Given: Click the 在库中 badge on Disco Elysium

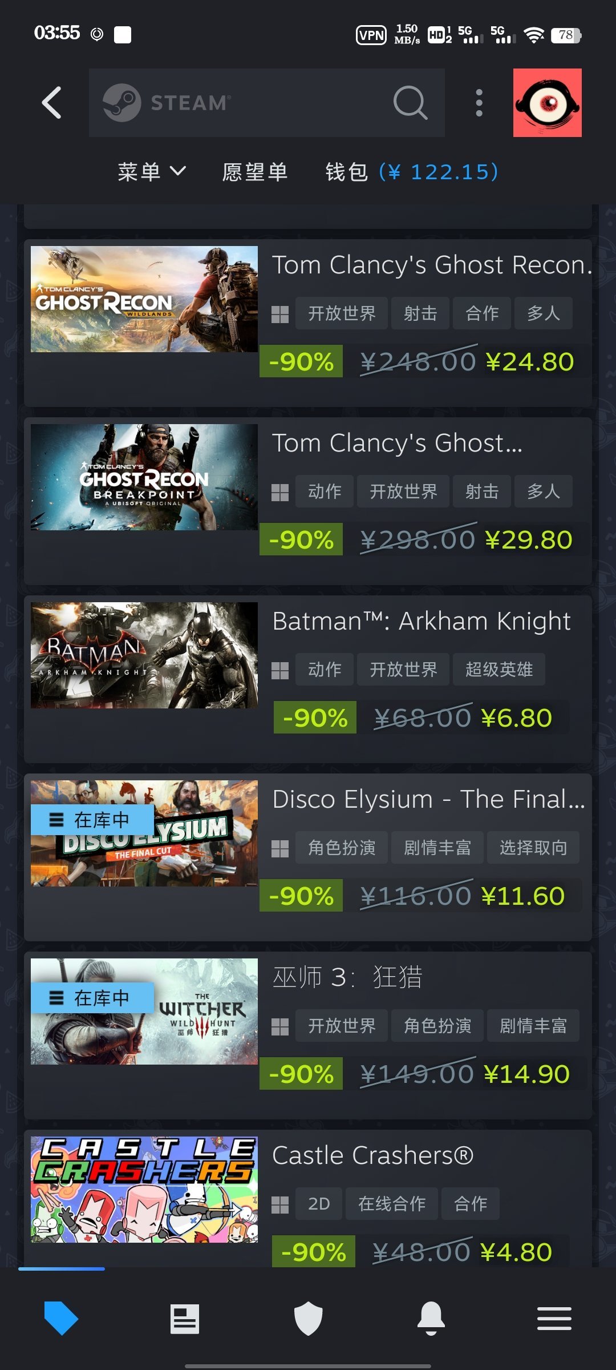Looking at the screenshot, I should (92, 820).
